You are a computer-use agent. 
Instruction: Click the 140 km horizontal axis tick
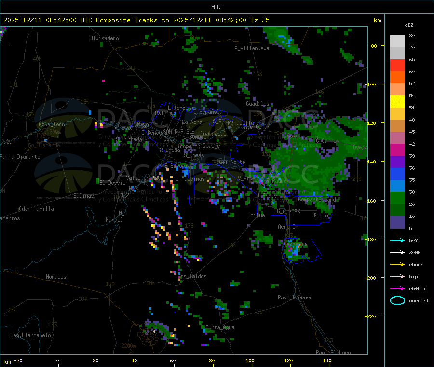coord(327,360)
